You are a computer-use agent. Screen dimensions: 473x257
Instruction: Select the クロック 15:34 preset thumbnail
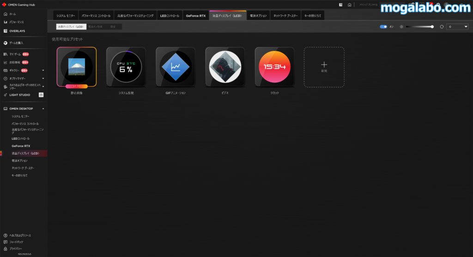point(274,67)
